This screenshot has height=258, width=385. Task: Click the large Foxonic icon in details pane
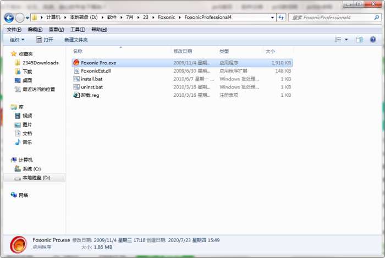(x=18, y=245)
